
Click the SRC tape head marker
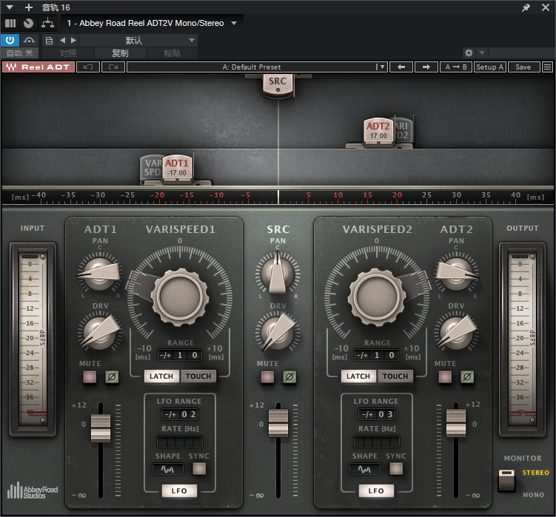(278, 84)
